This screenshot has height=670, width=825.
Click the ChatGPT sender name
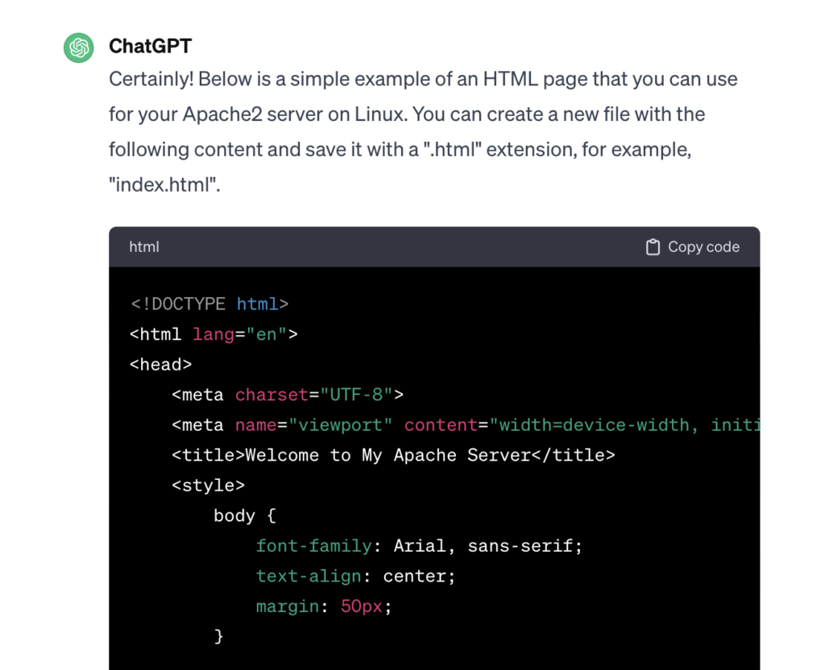click(x=150, y=47)
